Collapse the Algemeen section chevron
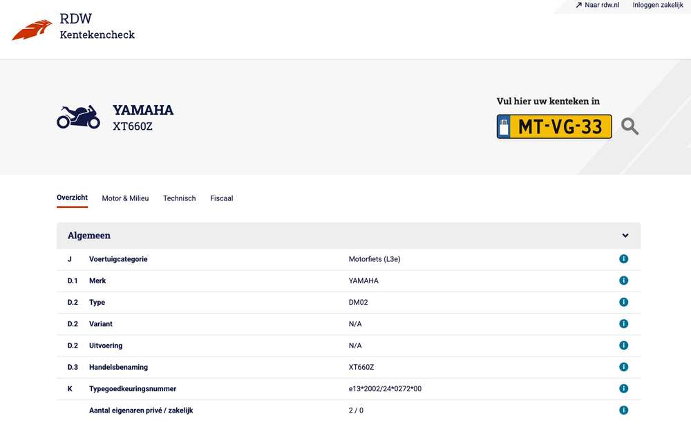 [625, 236]
